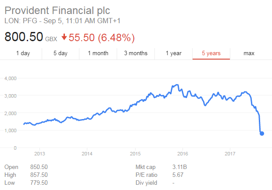This screenshot has height=190, width=272.
Task: Click the red down arrow price indicator
Action: click(64, 38)
